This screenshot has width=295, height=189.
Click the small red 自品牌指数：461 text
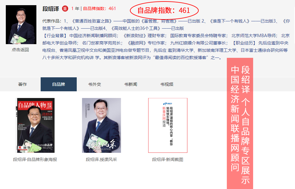[99, 9]
